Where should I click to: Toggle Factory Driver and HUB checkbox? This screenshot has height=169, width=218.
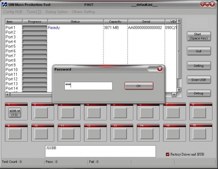tap(168, 154)
